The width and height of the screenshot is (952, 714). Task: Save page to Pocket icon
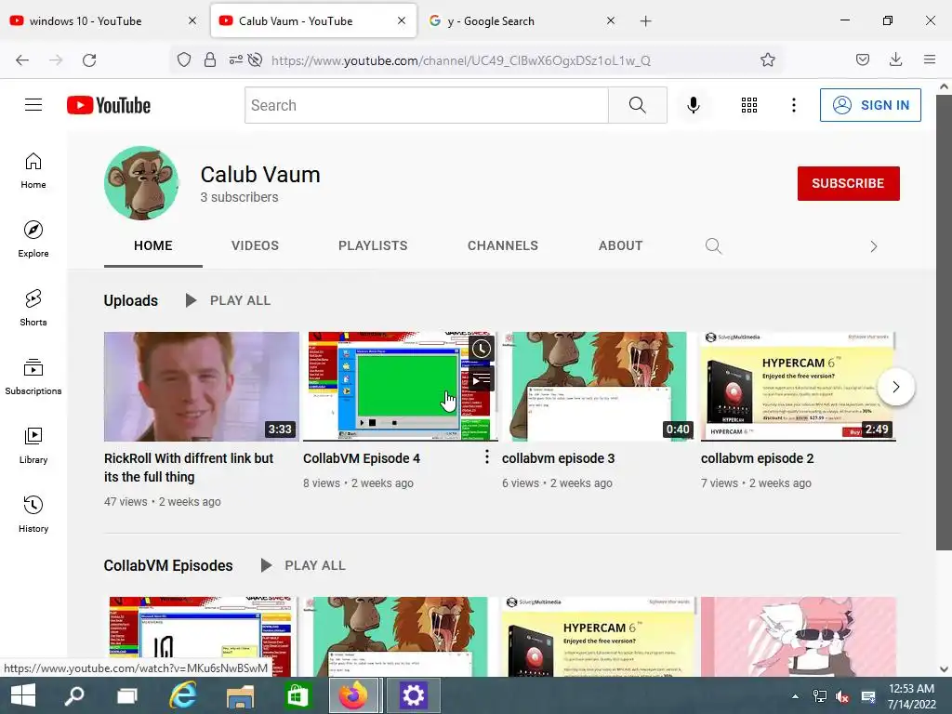862,59
